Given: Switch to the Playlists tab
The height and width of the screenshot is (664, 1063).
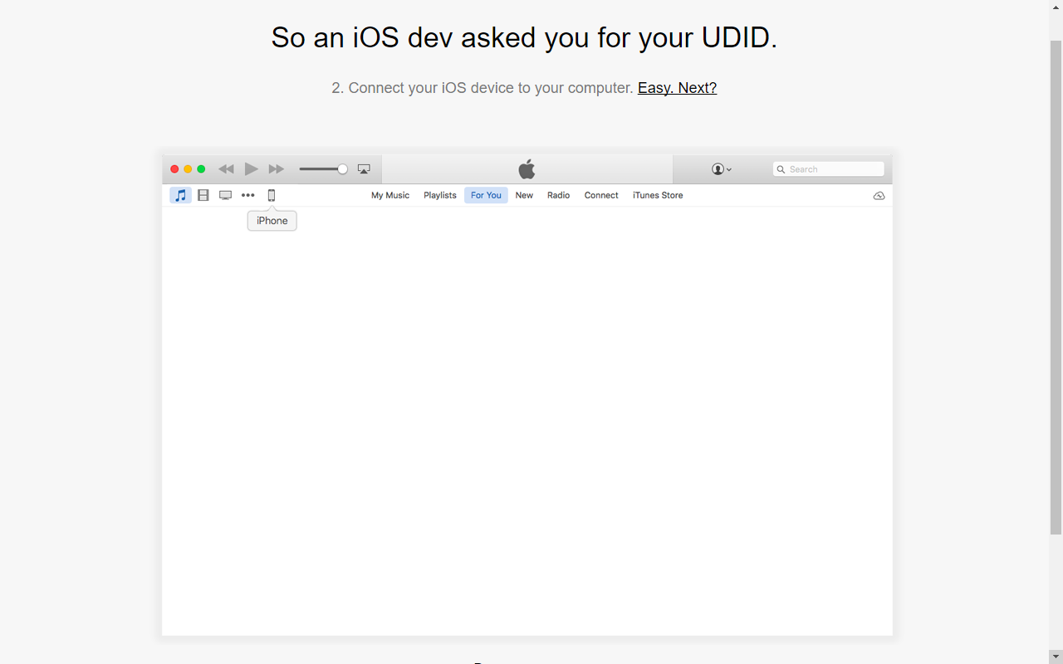Looking at the screenshot, I should click(440, 195).
